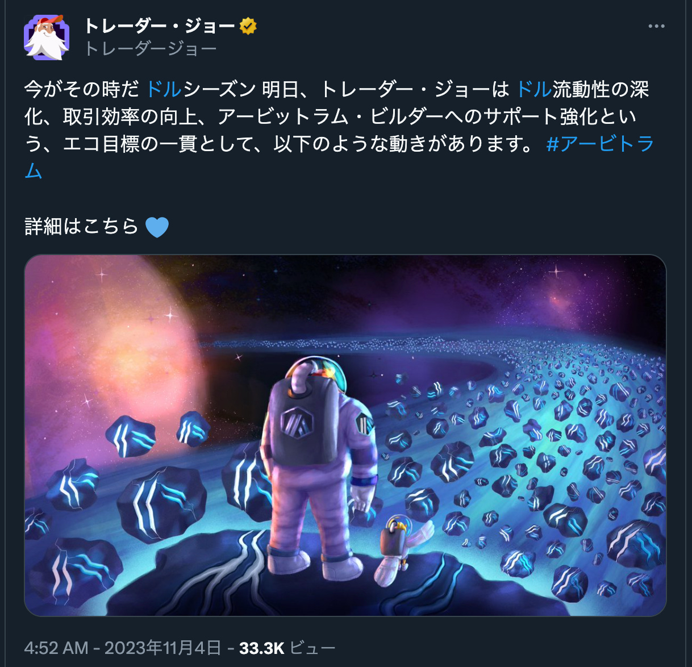Open the トレーダー・ジョー display name

pos(160,26)
